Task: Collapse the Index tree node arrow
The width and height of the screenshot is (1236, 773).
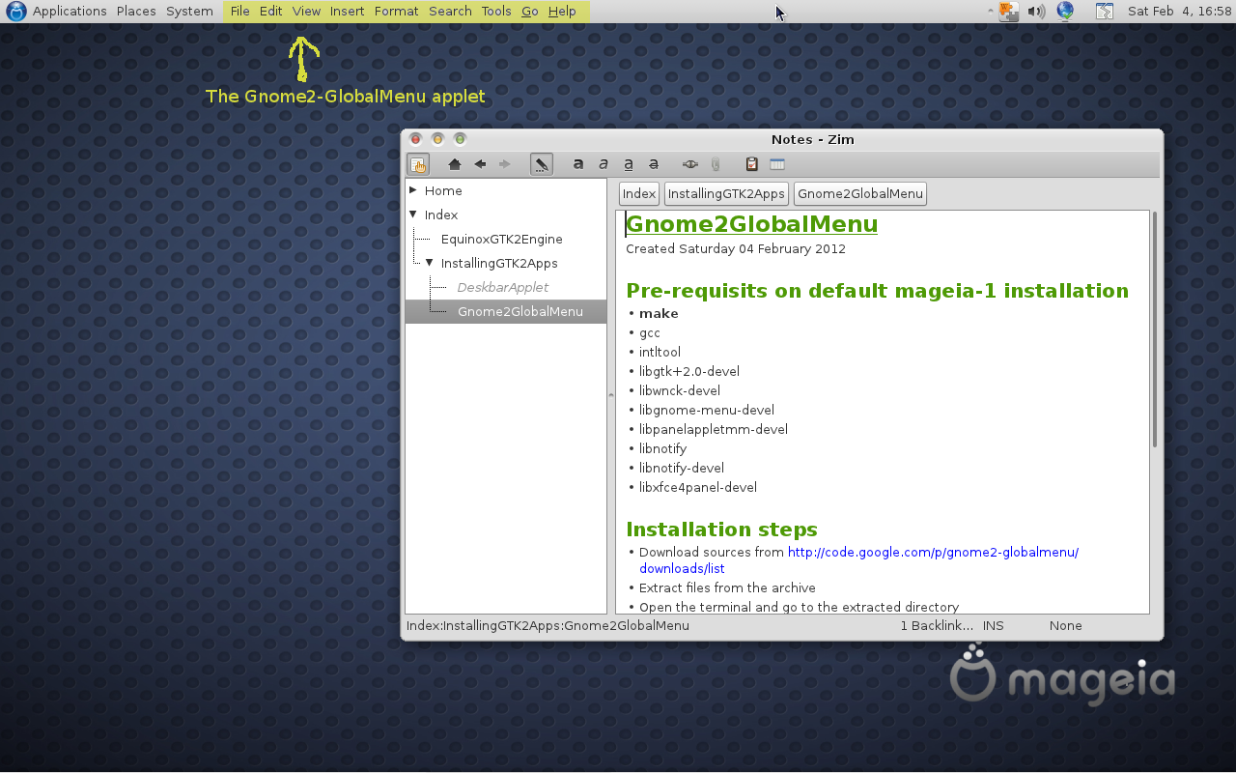Action: [x=413, y=215]
